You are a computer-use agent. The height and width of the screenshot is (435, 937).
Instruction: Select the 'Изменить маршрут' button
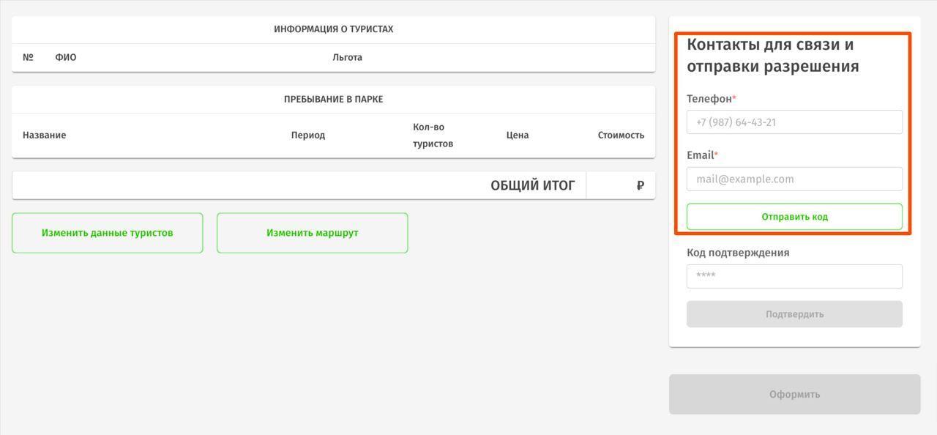pos(313,233)
